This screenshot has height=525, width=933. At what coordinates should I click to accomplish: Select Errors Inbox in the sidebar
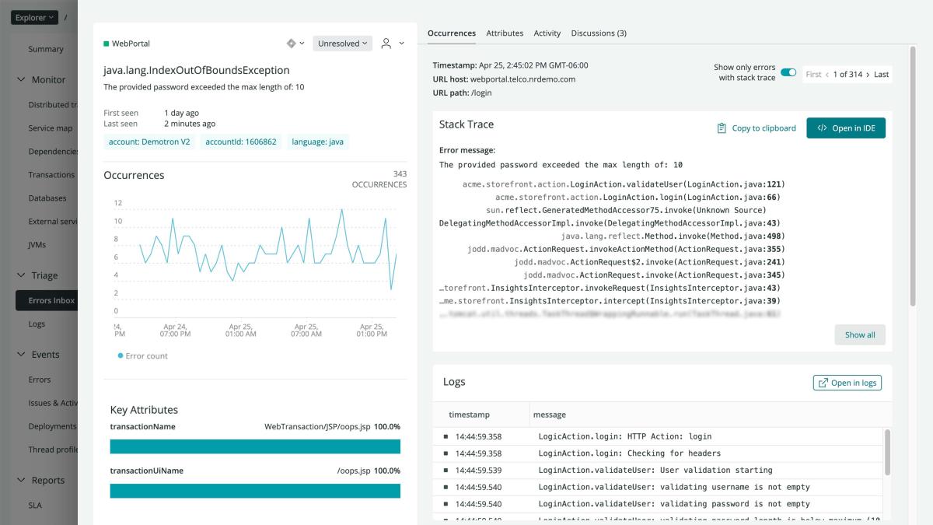[48, 300]
